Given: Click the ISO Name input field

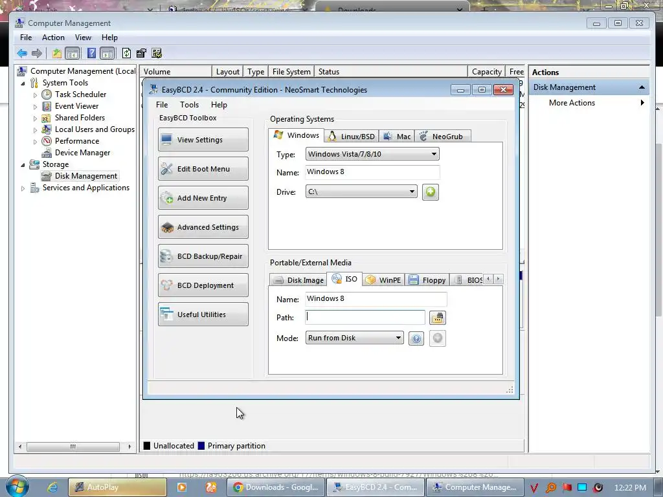Looking at the screenshot, I should [x=376, y=299].
